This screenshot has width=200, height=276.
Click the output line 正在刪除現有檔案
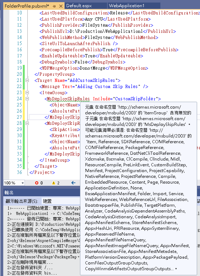pyautogui.click(x=30, y=262)
